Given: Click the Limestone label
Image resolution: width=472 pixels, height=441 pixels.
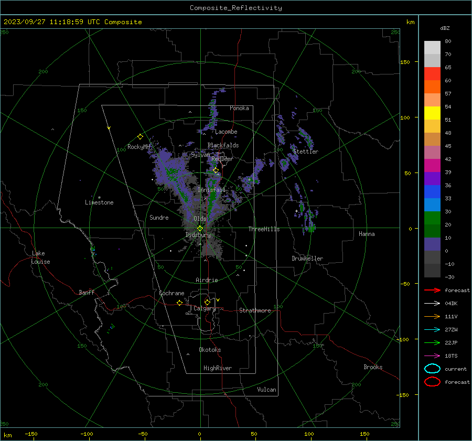Looking at the screenshot, I should 99,202.
